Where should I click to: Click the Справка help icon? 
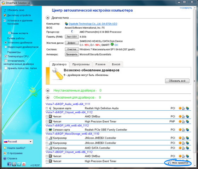tap(5, 158)
